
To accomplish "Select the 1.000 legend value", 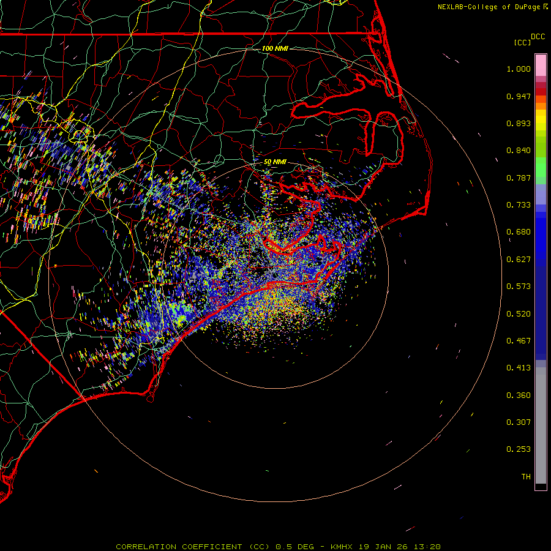I will point(519,69).
